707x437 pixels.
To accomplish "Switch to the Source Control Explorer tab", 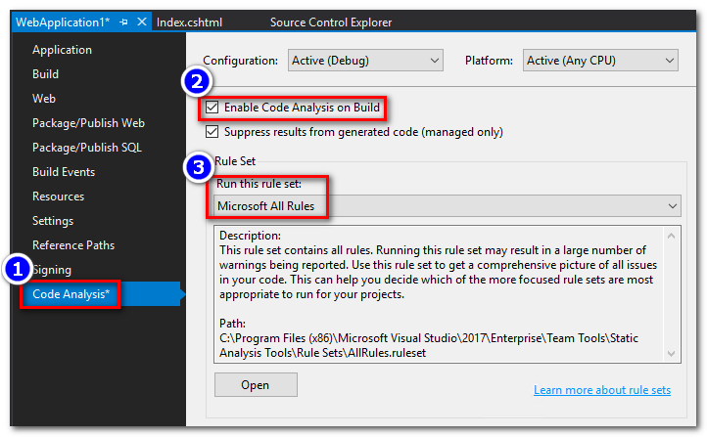I will 331,22.
